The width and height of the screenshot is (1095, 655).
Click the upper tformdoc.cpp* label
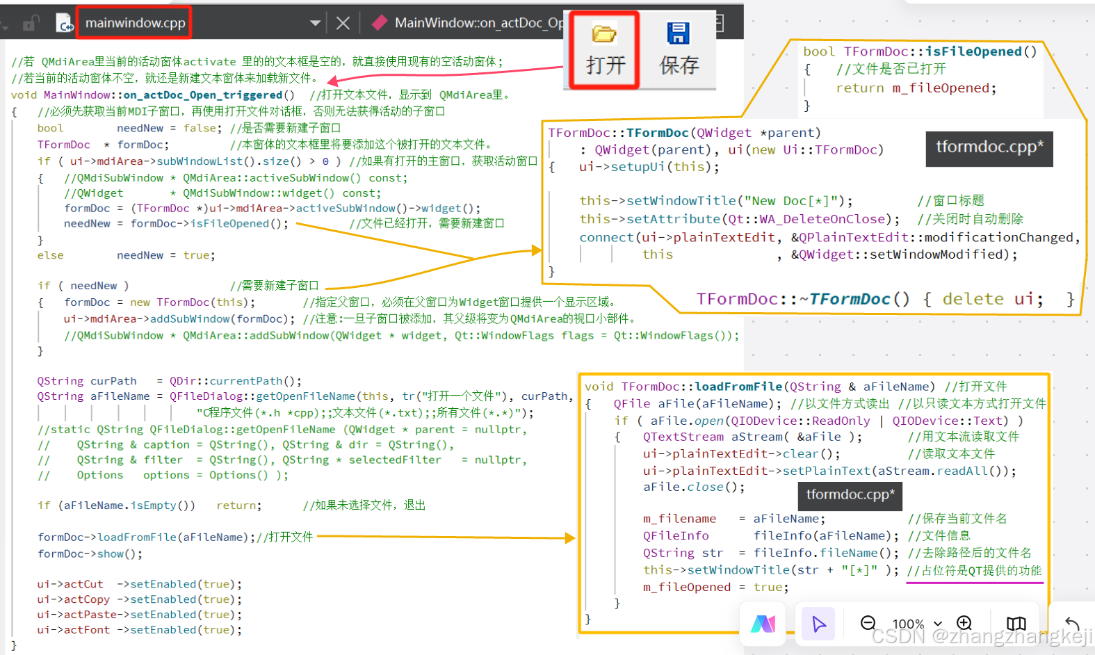pyautogui.click(x=989, y=148)
